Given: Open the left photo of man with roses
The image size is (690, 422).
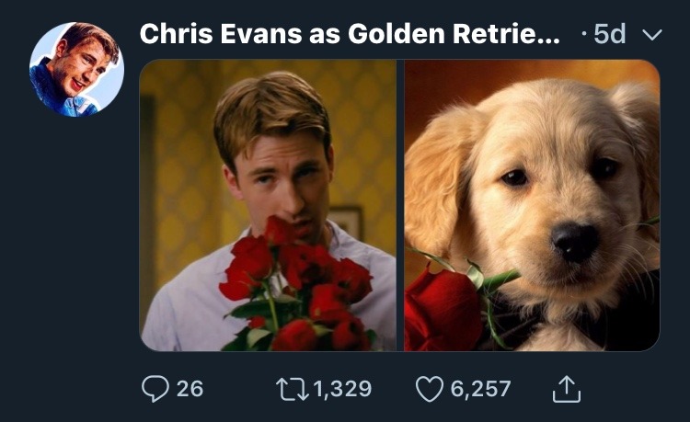Looking at the screenshot, I should coord(268,204).
